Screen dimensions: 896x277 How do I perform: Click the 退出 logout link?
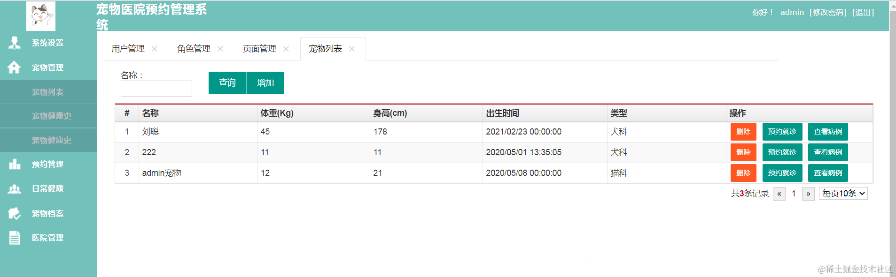[863, 13]
